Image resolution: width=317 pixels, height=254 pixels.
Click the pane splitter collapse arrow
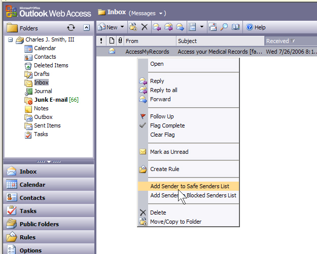tap(49, 161)
